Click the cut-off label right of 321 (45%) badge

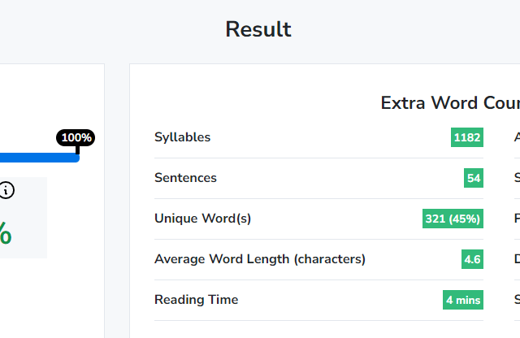[x=517, y=219]
